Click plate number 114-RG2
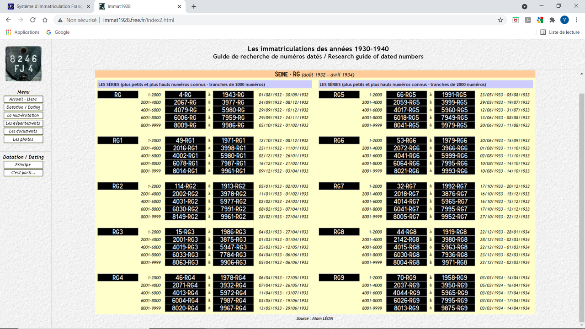Screen dimensions: 585x329 pos(185,186)
